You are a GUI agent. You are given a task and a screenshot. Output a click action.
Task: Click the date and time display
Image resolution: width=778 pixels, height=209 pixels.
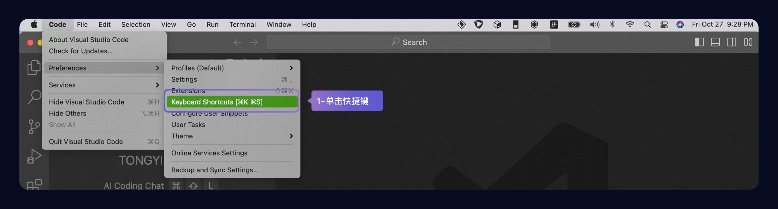click(x=722, y=25)
